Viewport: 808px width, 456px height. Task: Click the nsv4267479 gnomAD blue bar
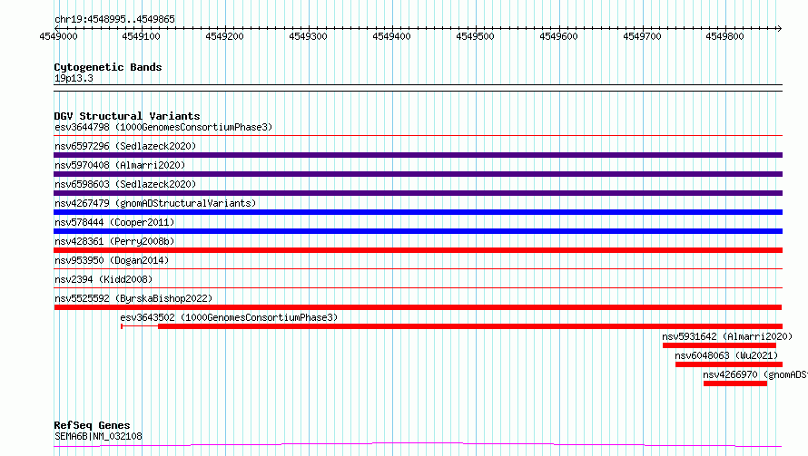pyautogui.click(x=418, y=212)
